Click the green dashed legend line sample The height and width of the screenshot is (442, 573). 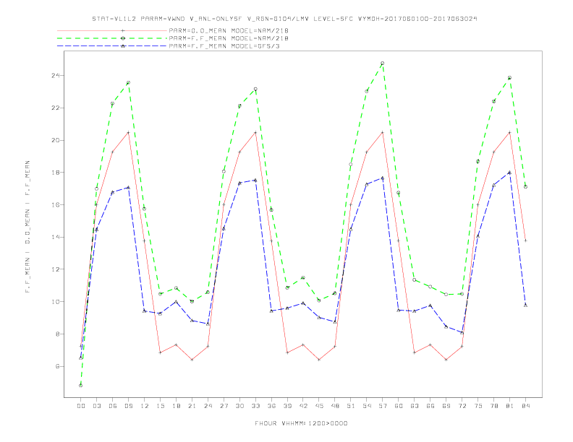112,38
